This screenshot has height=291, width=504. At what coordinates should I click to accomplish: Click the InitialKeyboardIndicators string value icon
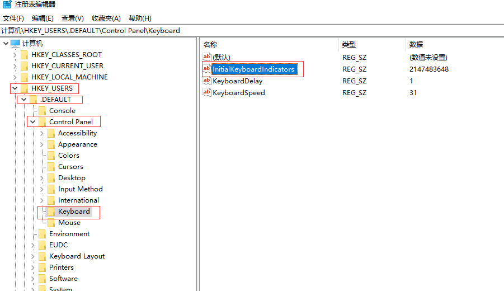point(207,69)
